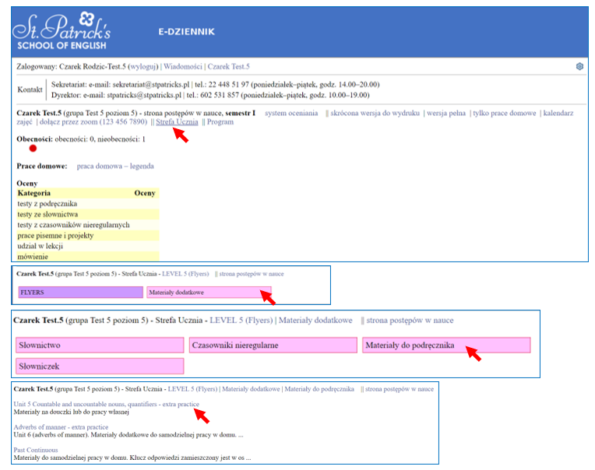Log out via the wyloguj link
Image resolution: width=595 pixels, height=470 pixels.
[x=143, y=66]
